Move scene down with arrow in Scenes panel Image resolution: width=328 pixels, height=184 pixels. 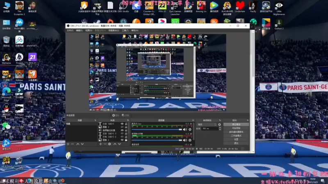click(82, 144)
